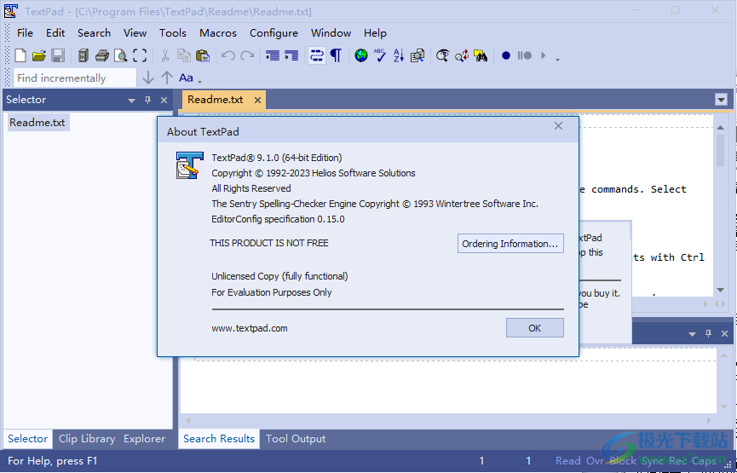Click the Find icon with eye magnifier
This screenshot has height=473, width=737.
[x=442, y=55]
